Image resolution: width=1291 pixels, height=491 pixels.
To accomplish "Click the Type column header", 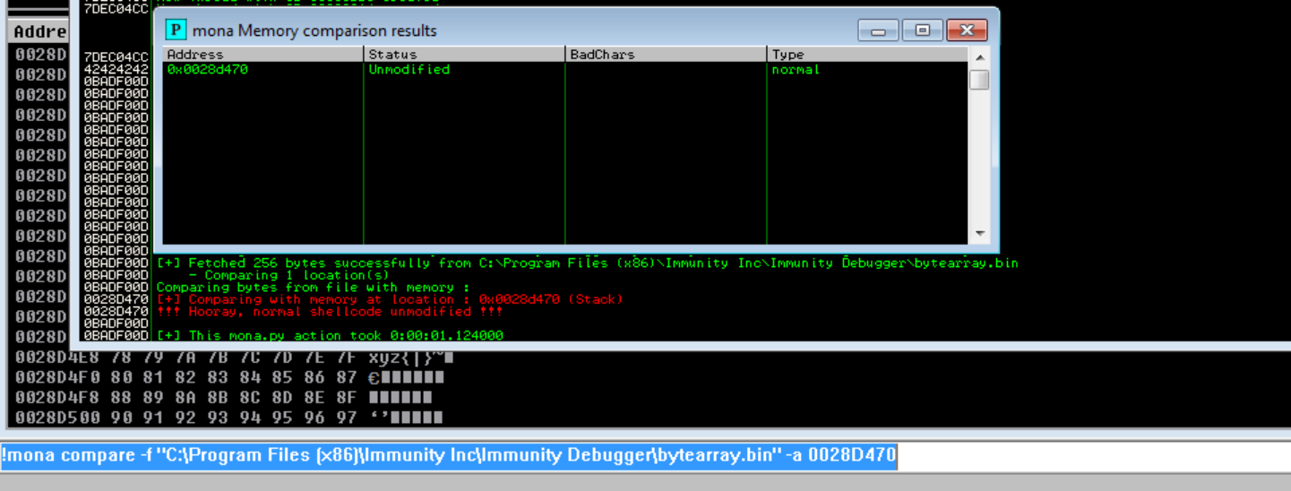I will 865,55.
